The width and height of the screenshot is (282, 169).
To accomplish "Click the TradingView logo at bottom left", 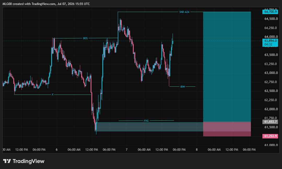I will click(24, 161).
